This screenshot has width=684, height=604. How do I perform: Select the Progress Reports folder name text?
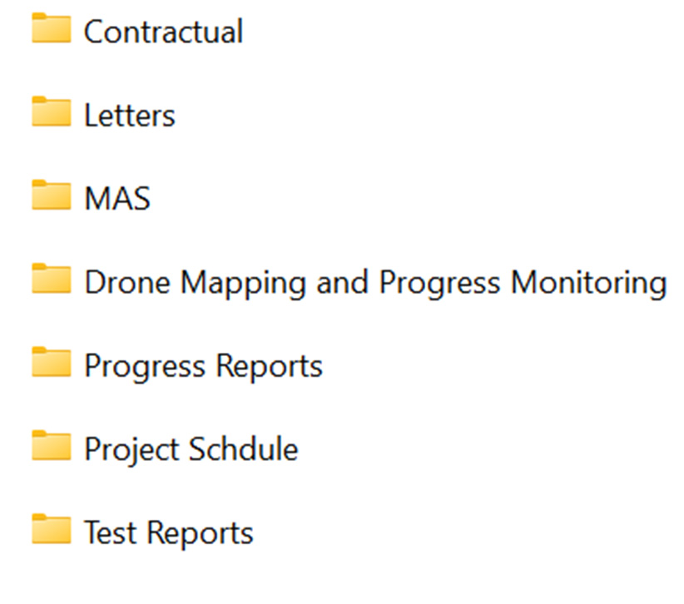203,366
